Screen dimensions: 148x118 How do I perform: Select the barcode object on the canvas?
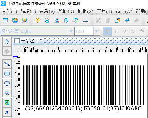point(83,85)
